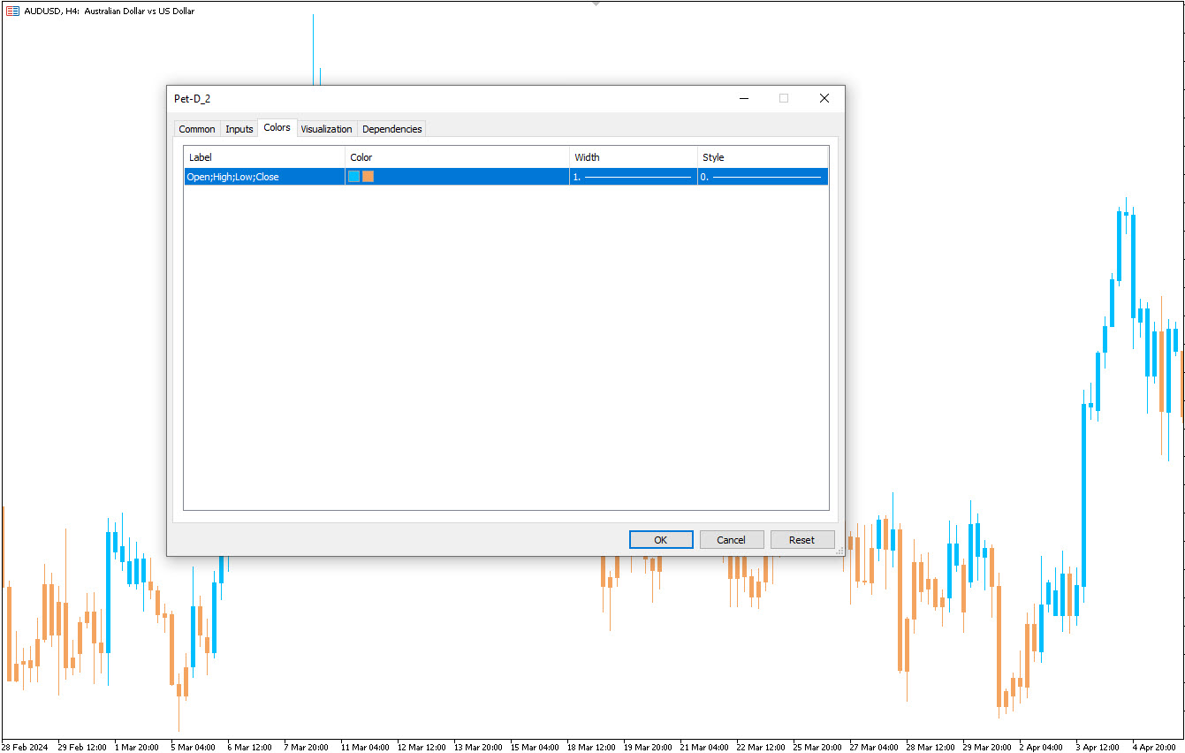Select the orange candle color swatch
Screen dimensions: 1185x753
coord(368,176)
